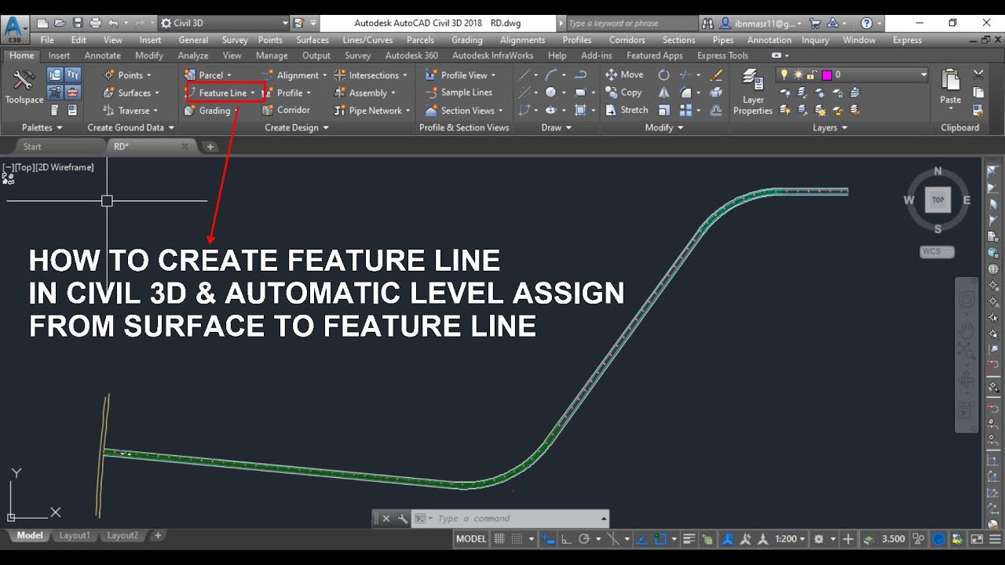Viewport: 1005px width, 565px height.
Task: Open the Corridors menu
Action: [x=627, y=40]
